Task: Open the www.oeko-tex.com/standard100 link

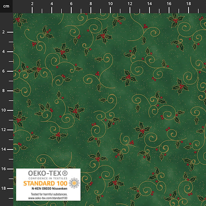Action: [47, 199]
